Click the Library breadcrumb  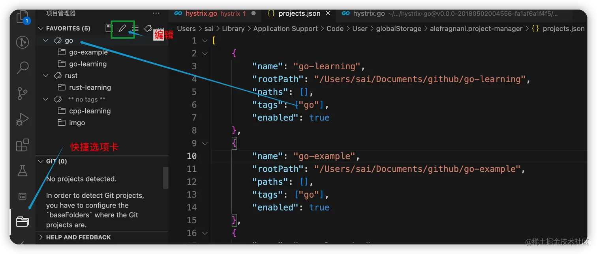pos(233,29)
